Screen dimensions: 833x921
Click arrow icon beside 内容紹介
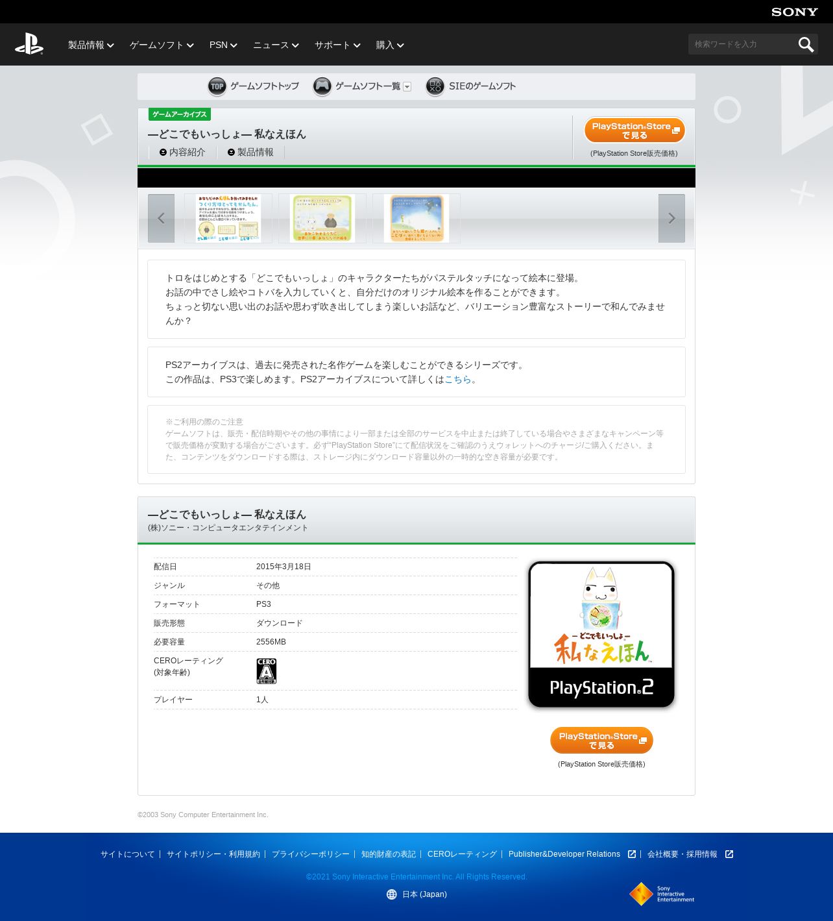coord(163,153)
